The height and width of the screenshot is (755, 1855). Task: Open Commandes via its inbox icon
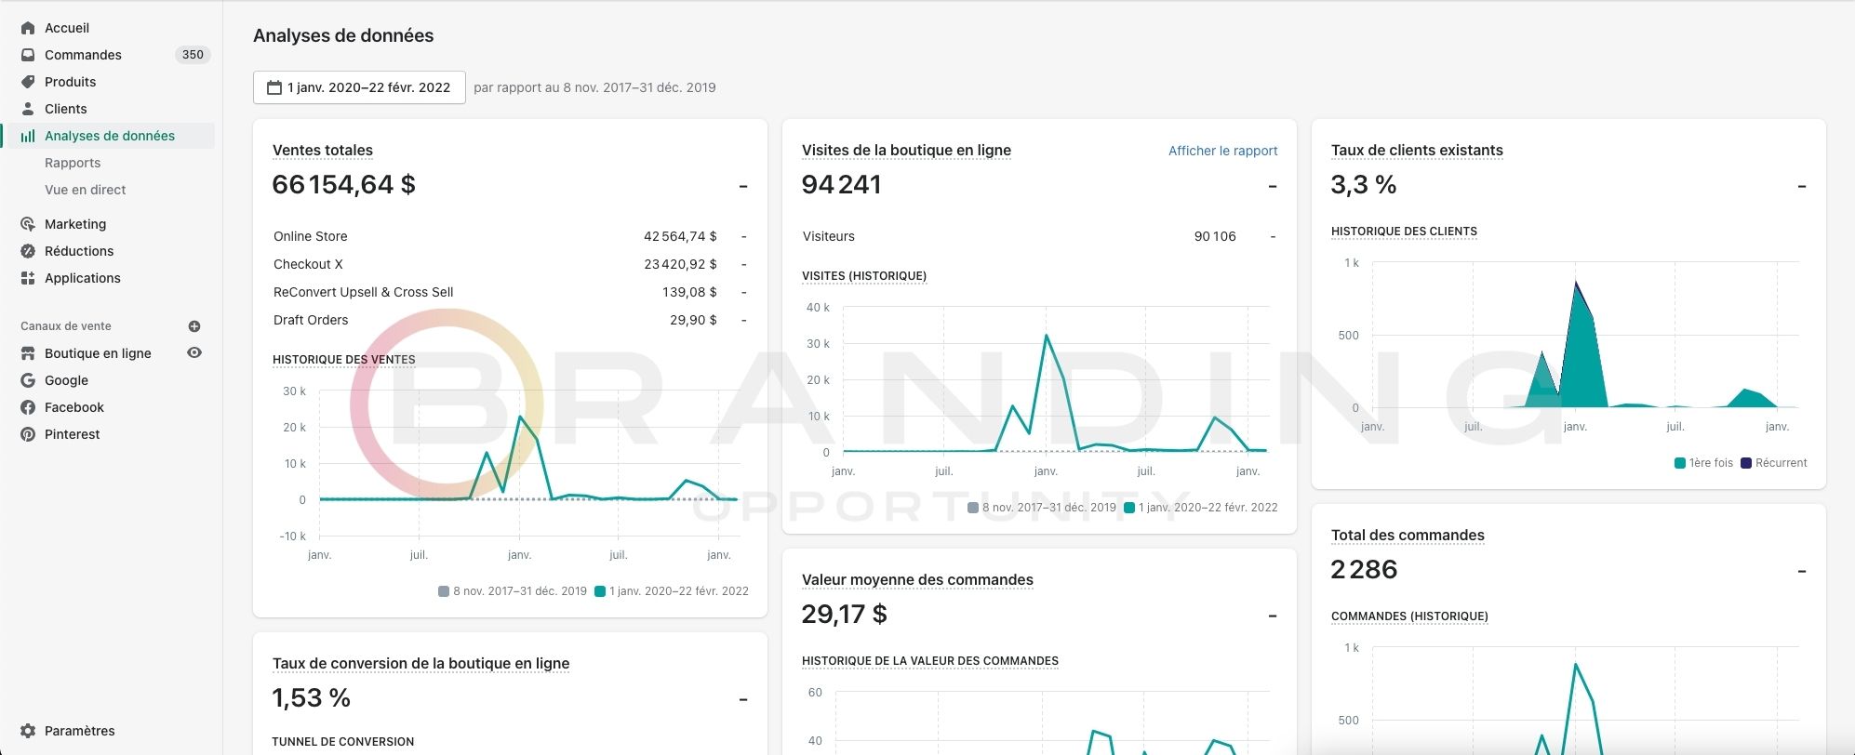click(28, 55)
